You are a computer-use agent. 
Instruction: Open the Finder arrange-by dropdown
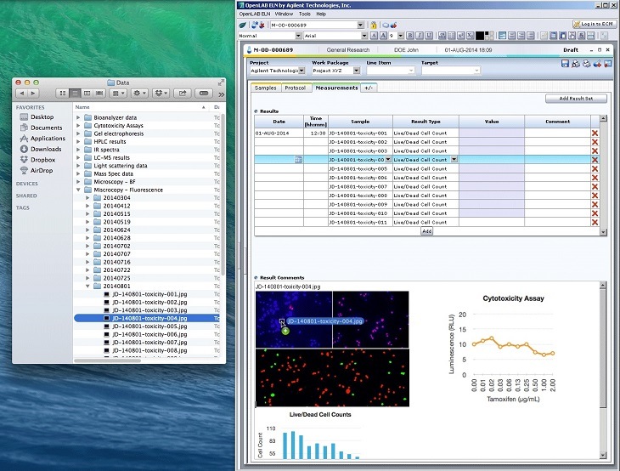(x=118, y=94)
